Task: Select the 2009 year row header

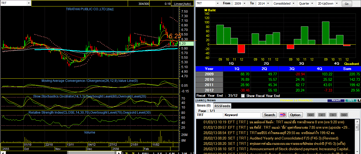Action: click(x=209, y=74)
